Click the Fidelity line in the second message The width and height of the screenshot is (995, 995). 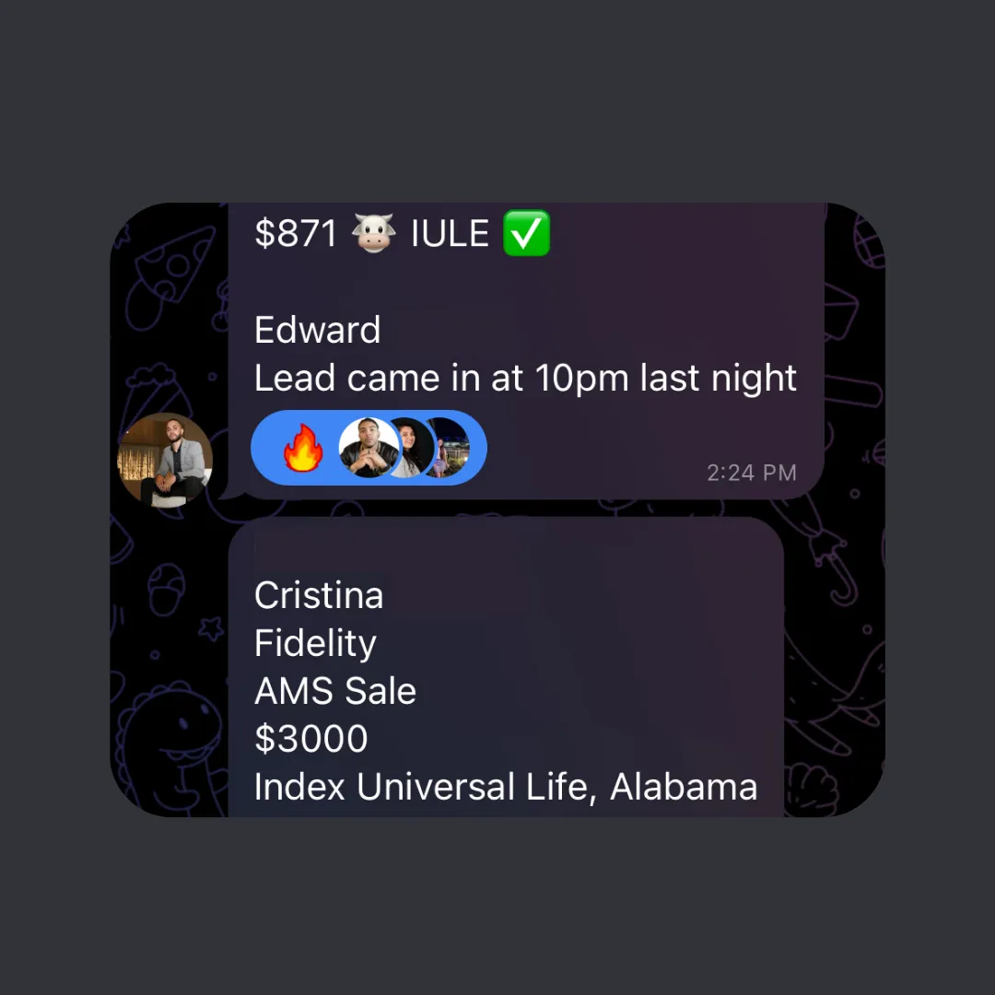[x=315, y=643]
